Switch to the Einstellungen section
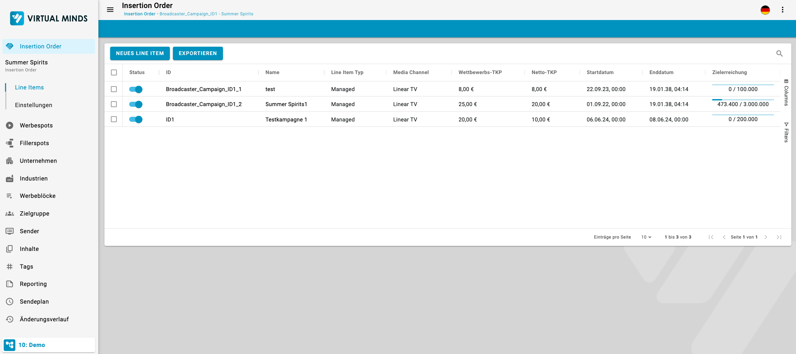 [x=33, y=105]
